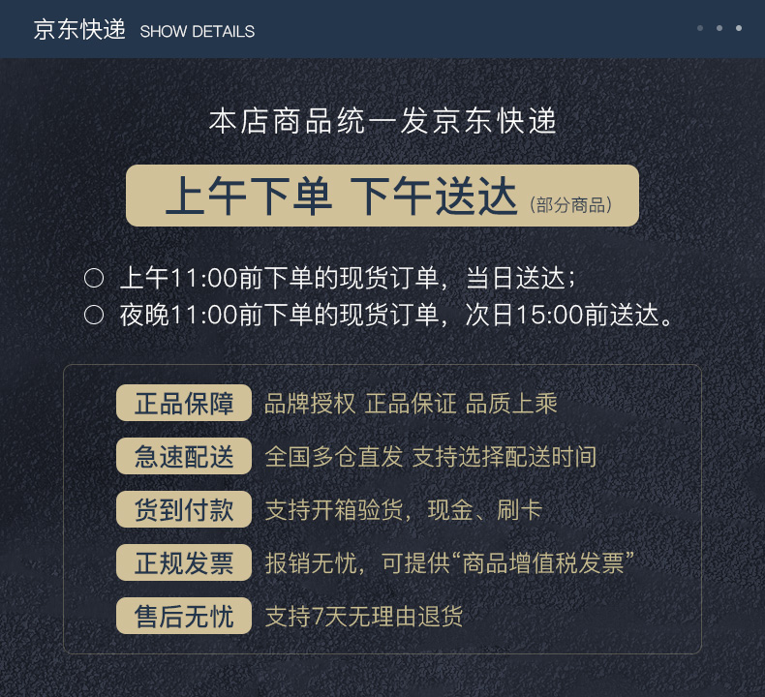Click the last, brightest pagination dot

[x=739, y=28]
